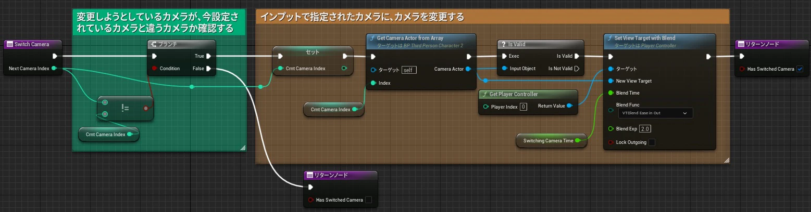This screenshot has height=212, width=811.
Task: Click the branch icon on ブランチ title
Action: click(x=154, y=44)
